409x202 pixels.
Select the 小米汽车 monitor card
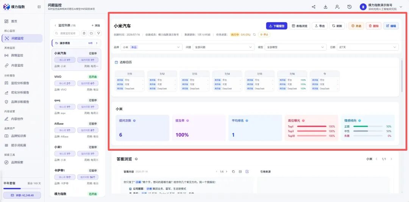[x=76, y=60]
